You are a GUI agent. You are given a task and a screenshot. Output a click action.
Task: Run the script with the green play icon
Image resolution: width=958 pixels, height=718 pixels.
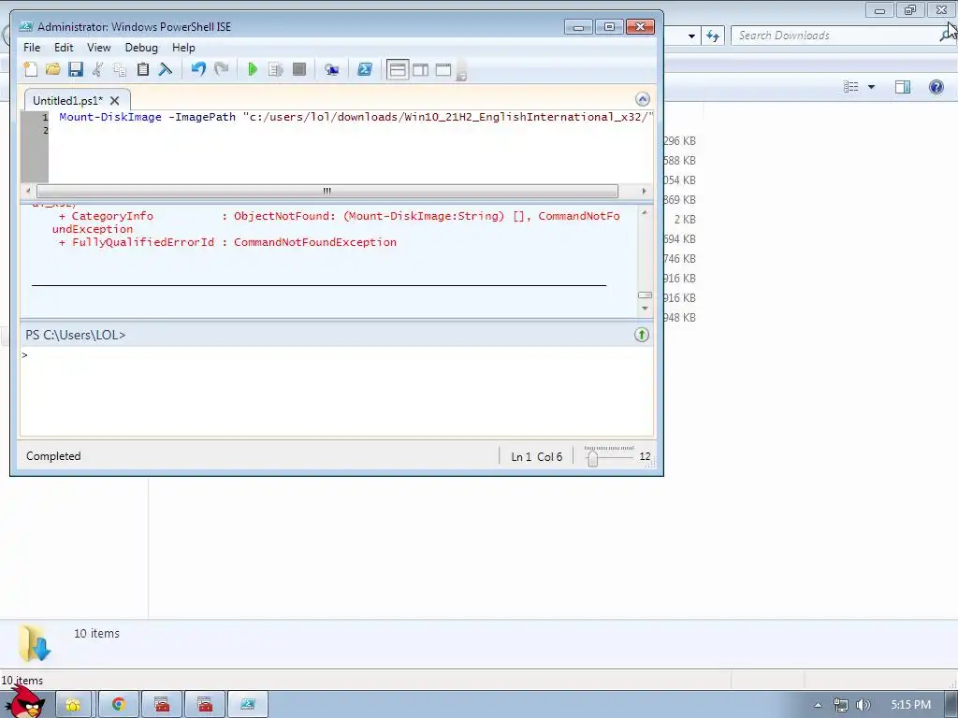(253, 69)
